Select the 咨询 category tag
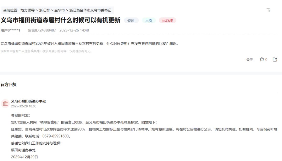The image size is (282, 161). (x=131, y=20)
